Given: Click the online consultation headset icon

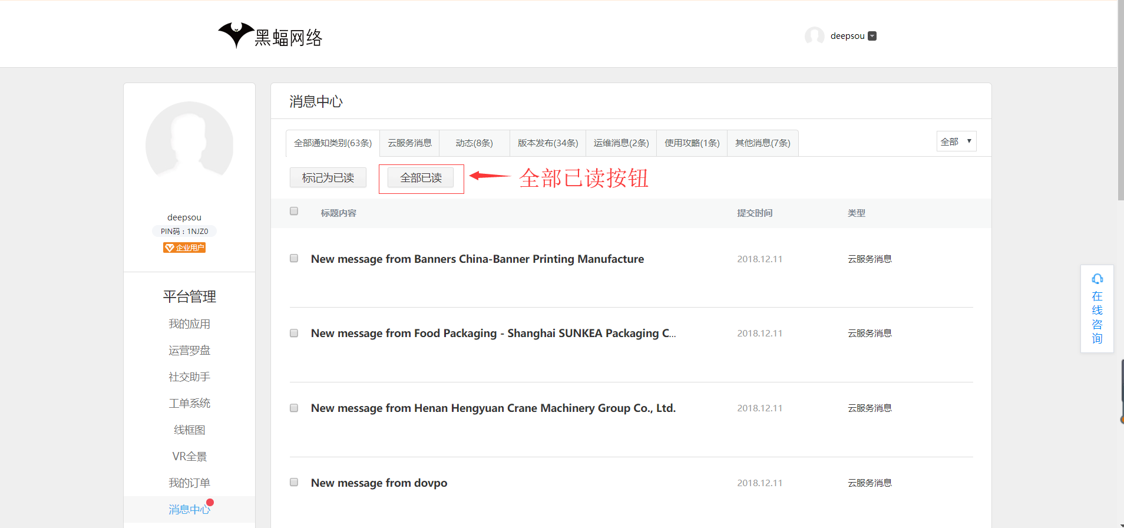Looking at the screenshot, I should (x=1097, y=279).
